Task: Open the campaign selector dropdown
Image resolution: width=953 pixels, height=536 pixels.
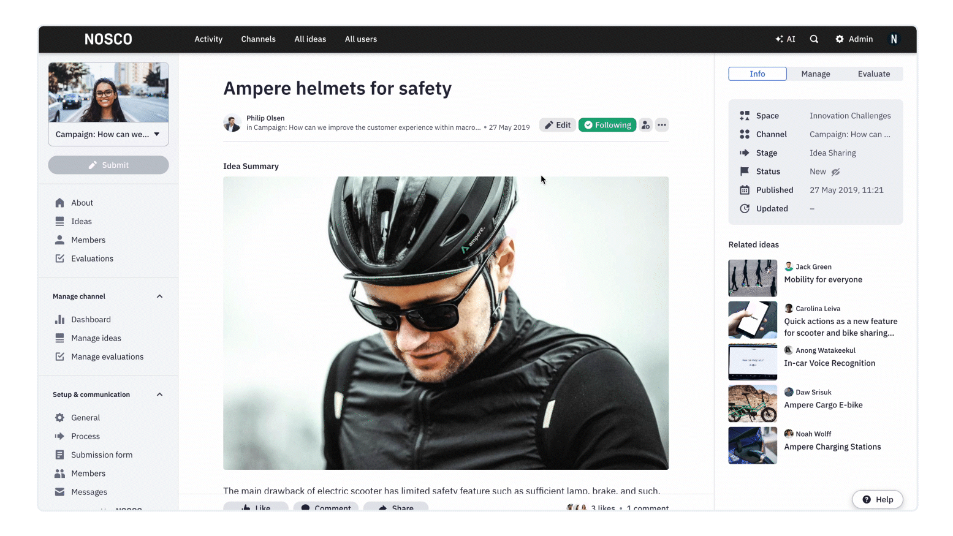Action: (x=108, y=134)
